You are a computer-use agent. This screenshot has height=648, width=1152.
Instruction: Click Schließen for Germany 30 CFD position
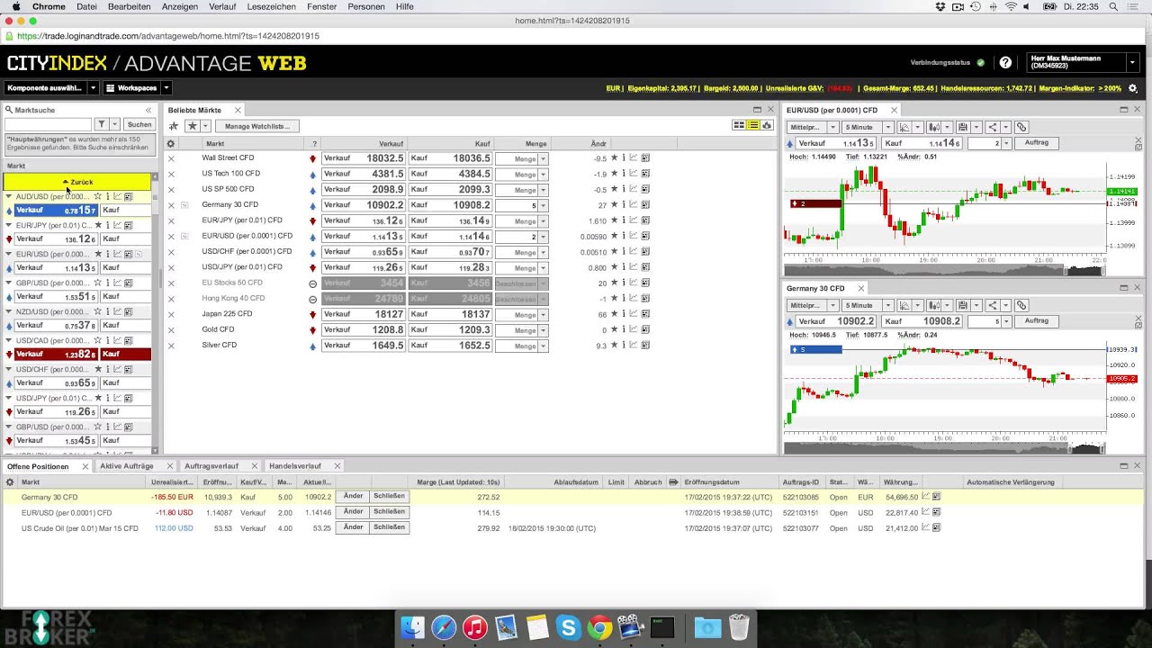pyautogui.click(x=389, y=497)
